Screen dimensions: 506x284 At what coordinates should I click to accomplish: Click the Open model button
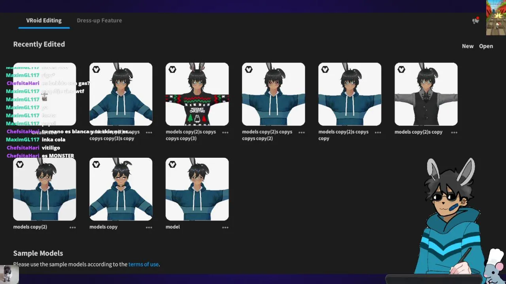click(x=486, y=46)
